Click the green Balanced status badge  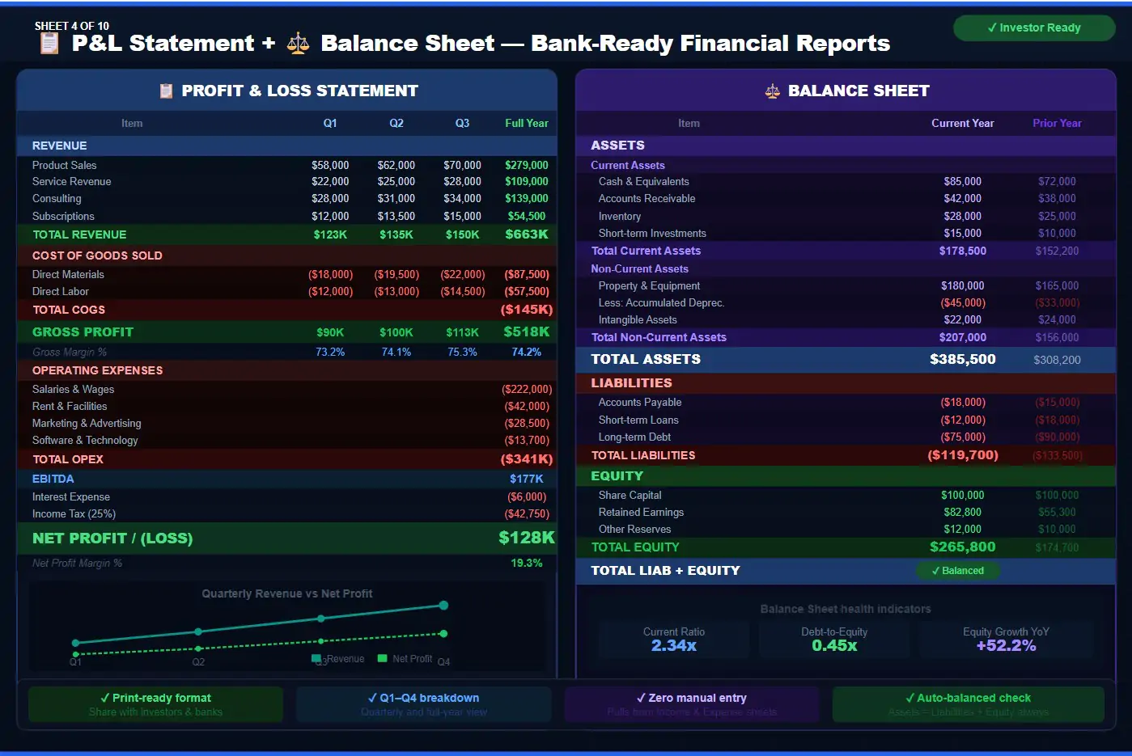click(x=957, y=571)
